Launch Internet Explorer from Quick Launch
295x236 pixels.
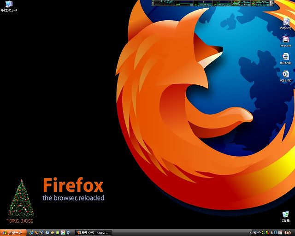pyautogui.click(x=31, y=232)
